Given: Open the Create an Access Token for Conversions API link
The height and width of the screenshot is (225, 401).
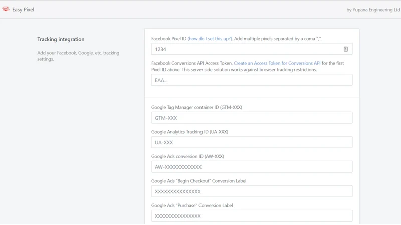Looking at the screenshot, I should [277, 63].
